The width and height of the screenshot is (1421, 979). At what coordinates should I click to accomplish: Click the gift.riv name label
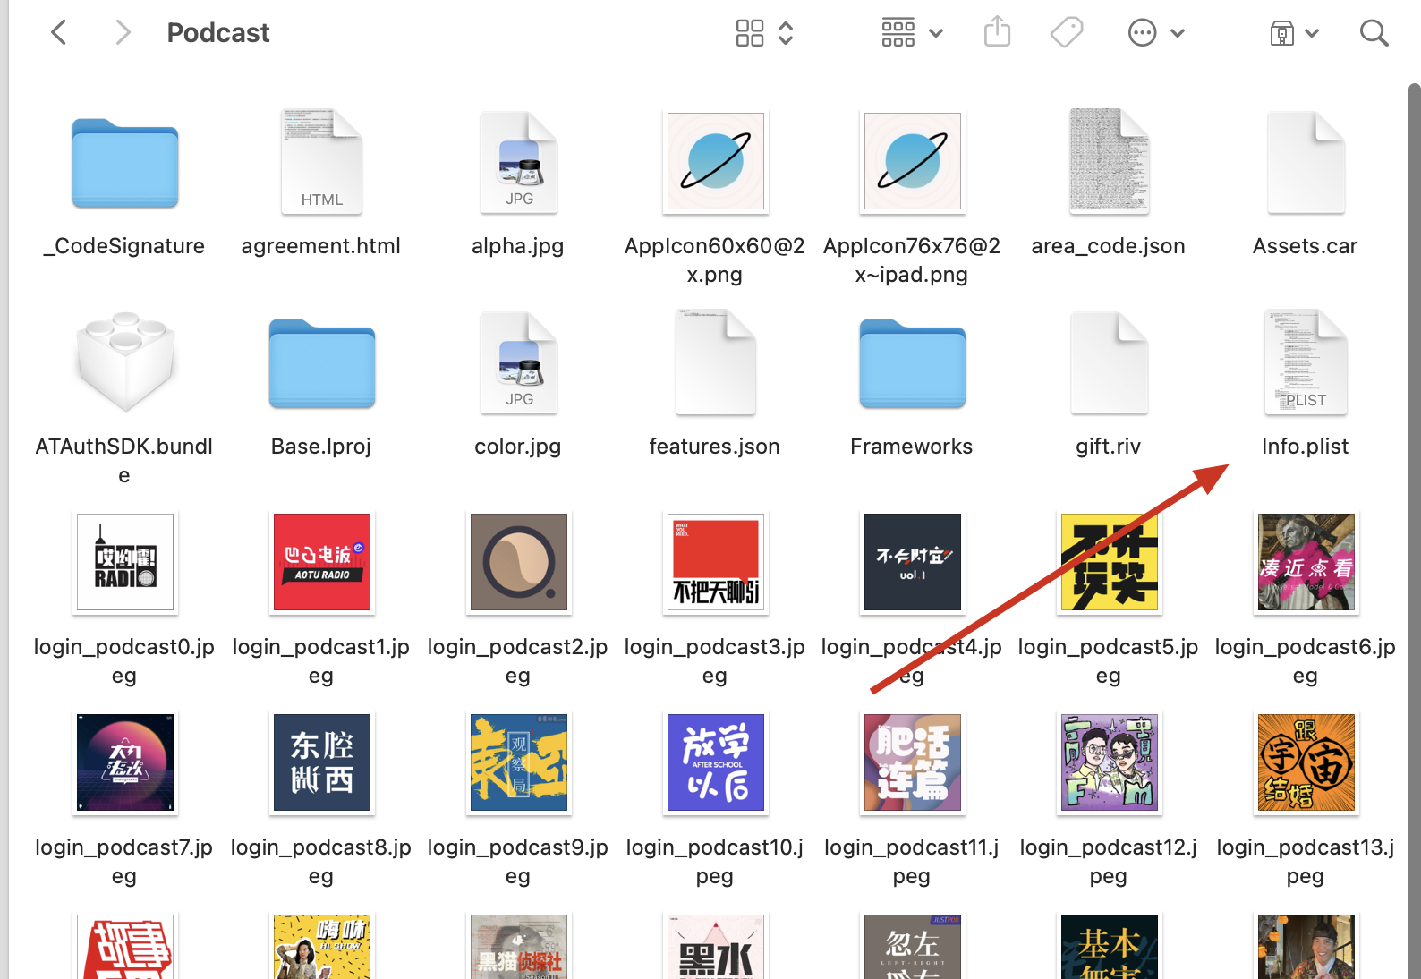pos(1109,447)
